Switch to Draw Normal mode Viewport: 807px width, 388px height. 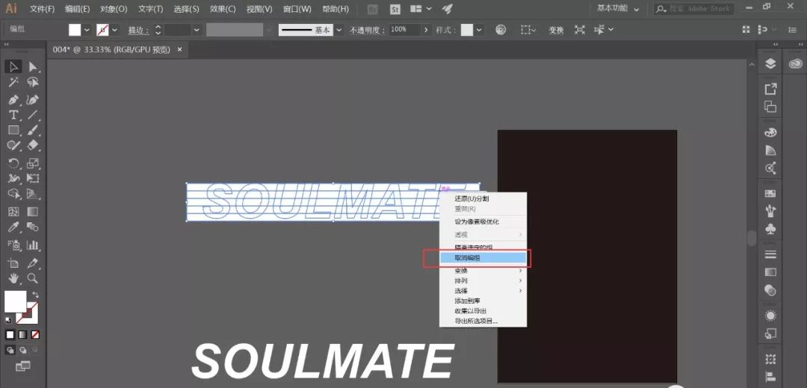10,349
